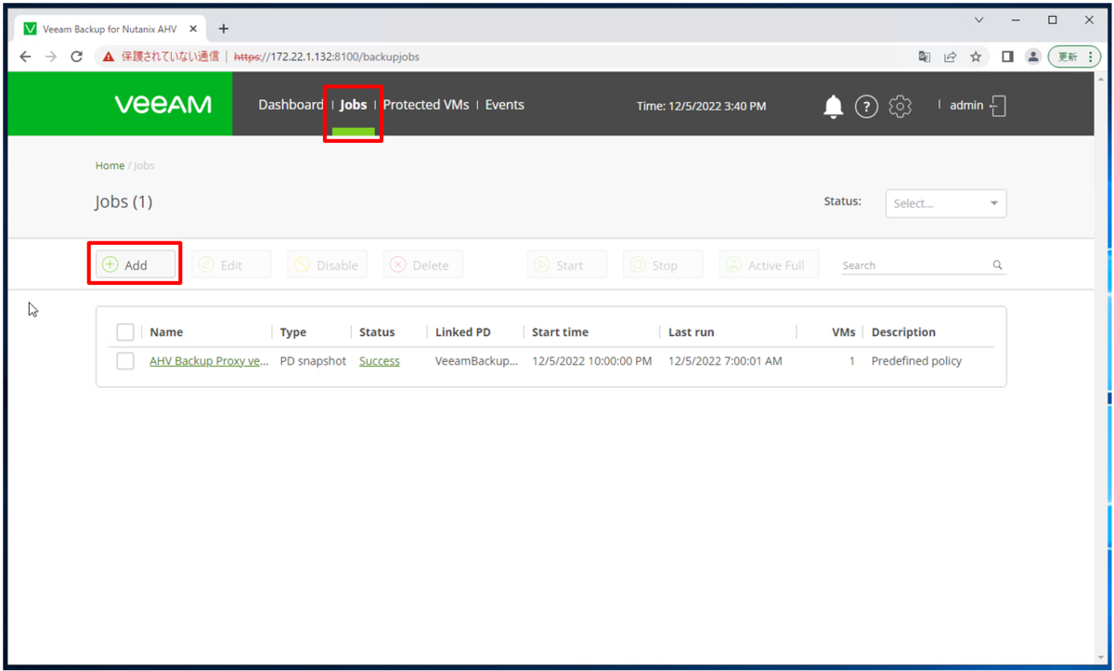Sort by the Type column header

tap(293, 332)
